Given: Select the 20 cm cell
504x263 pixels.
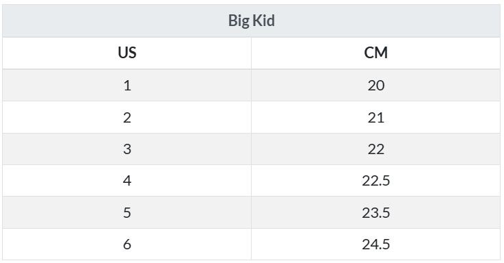Looking at the screenshot, I should click(x=375, y=86).
